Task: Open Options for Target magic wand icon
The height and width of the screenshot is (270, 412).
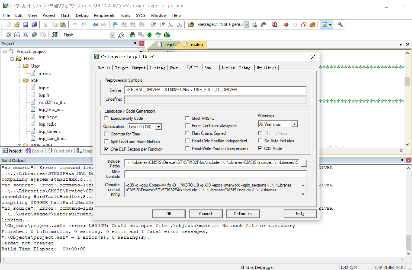Action: pos(121,35)
